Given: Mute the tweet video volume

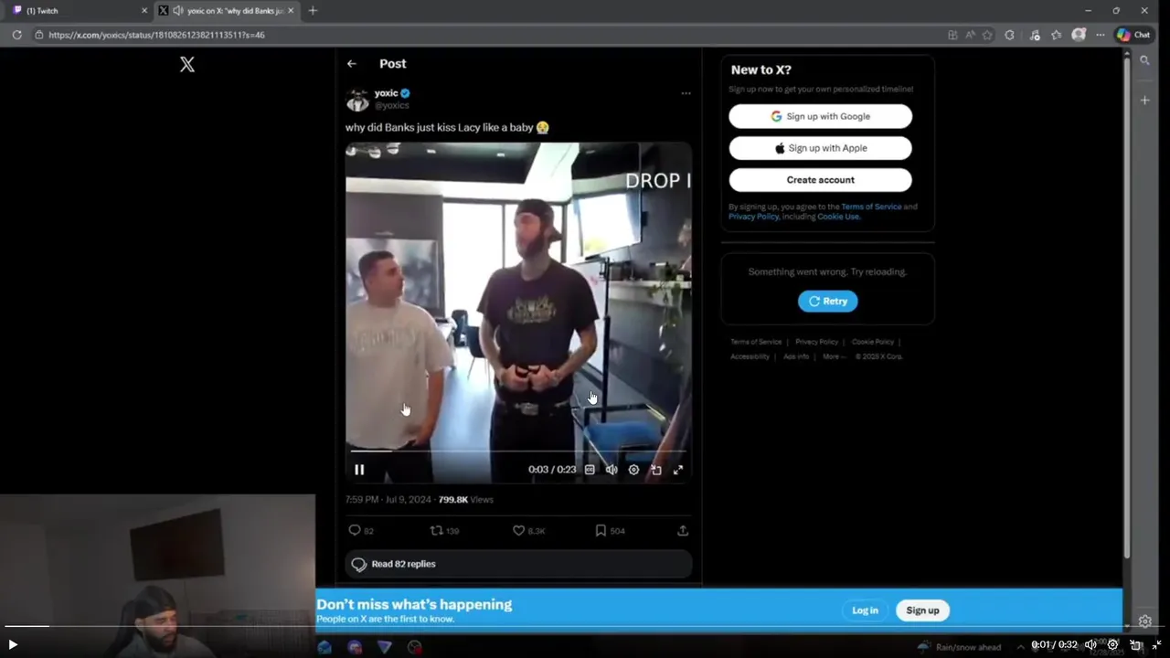Looking at the screenshot, I should click(x=612, y=470).
